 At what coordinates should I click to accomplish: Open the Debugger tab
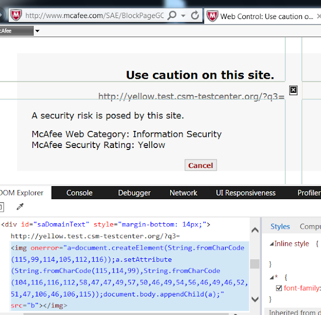134,193
